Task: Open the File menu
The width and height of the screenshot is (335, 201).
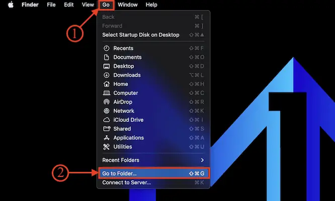Action: click(51, 5)
